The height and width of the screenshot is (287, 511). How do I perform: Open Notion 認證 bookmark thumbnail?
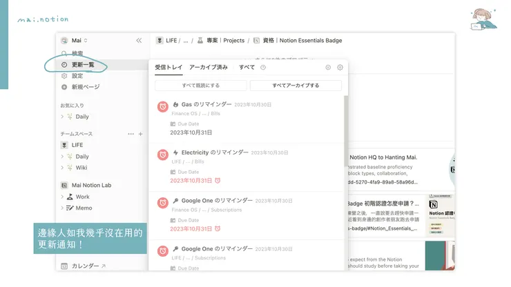coord(440,215)
